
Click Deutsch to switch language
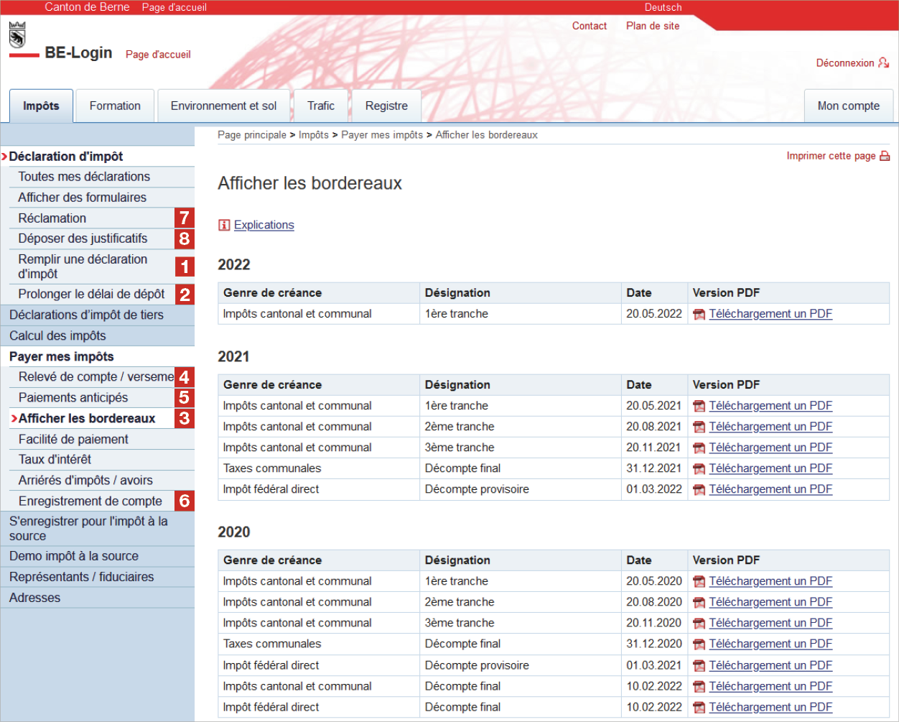click(x=662, y=7)
